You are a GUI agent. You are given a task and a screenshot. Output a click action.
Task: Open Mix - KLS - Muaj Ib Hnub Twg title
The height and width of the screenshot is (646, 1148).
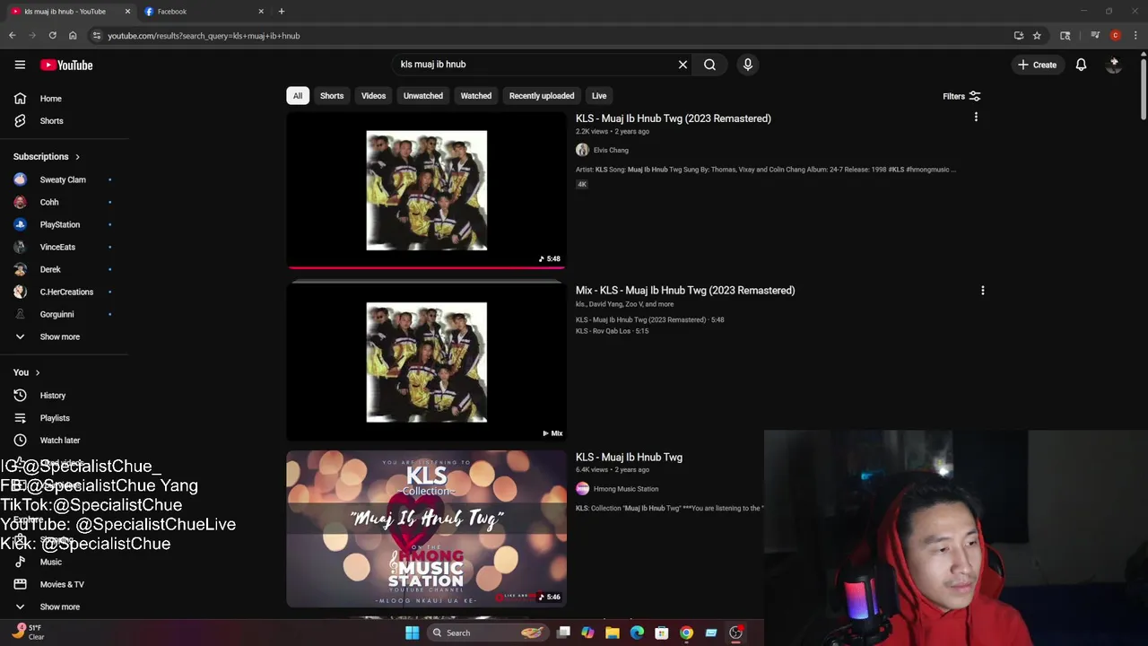tap(685, 291)
